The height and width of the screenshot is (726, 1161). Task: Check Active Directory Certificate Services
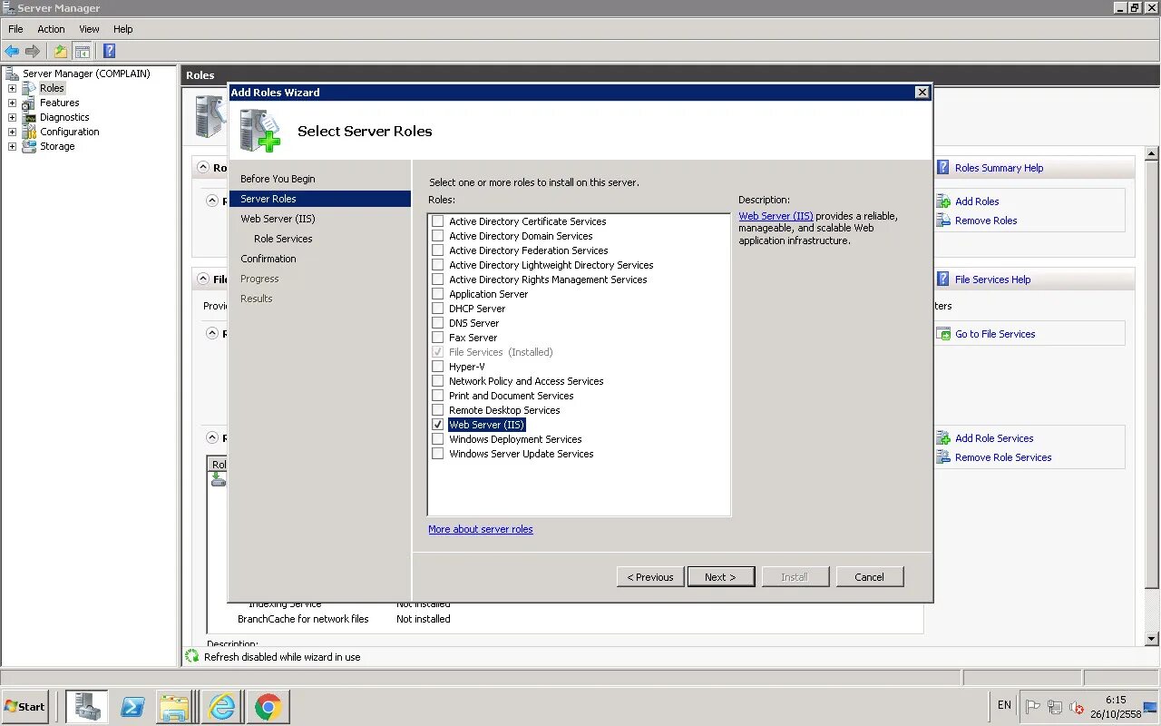pos(438,221)
